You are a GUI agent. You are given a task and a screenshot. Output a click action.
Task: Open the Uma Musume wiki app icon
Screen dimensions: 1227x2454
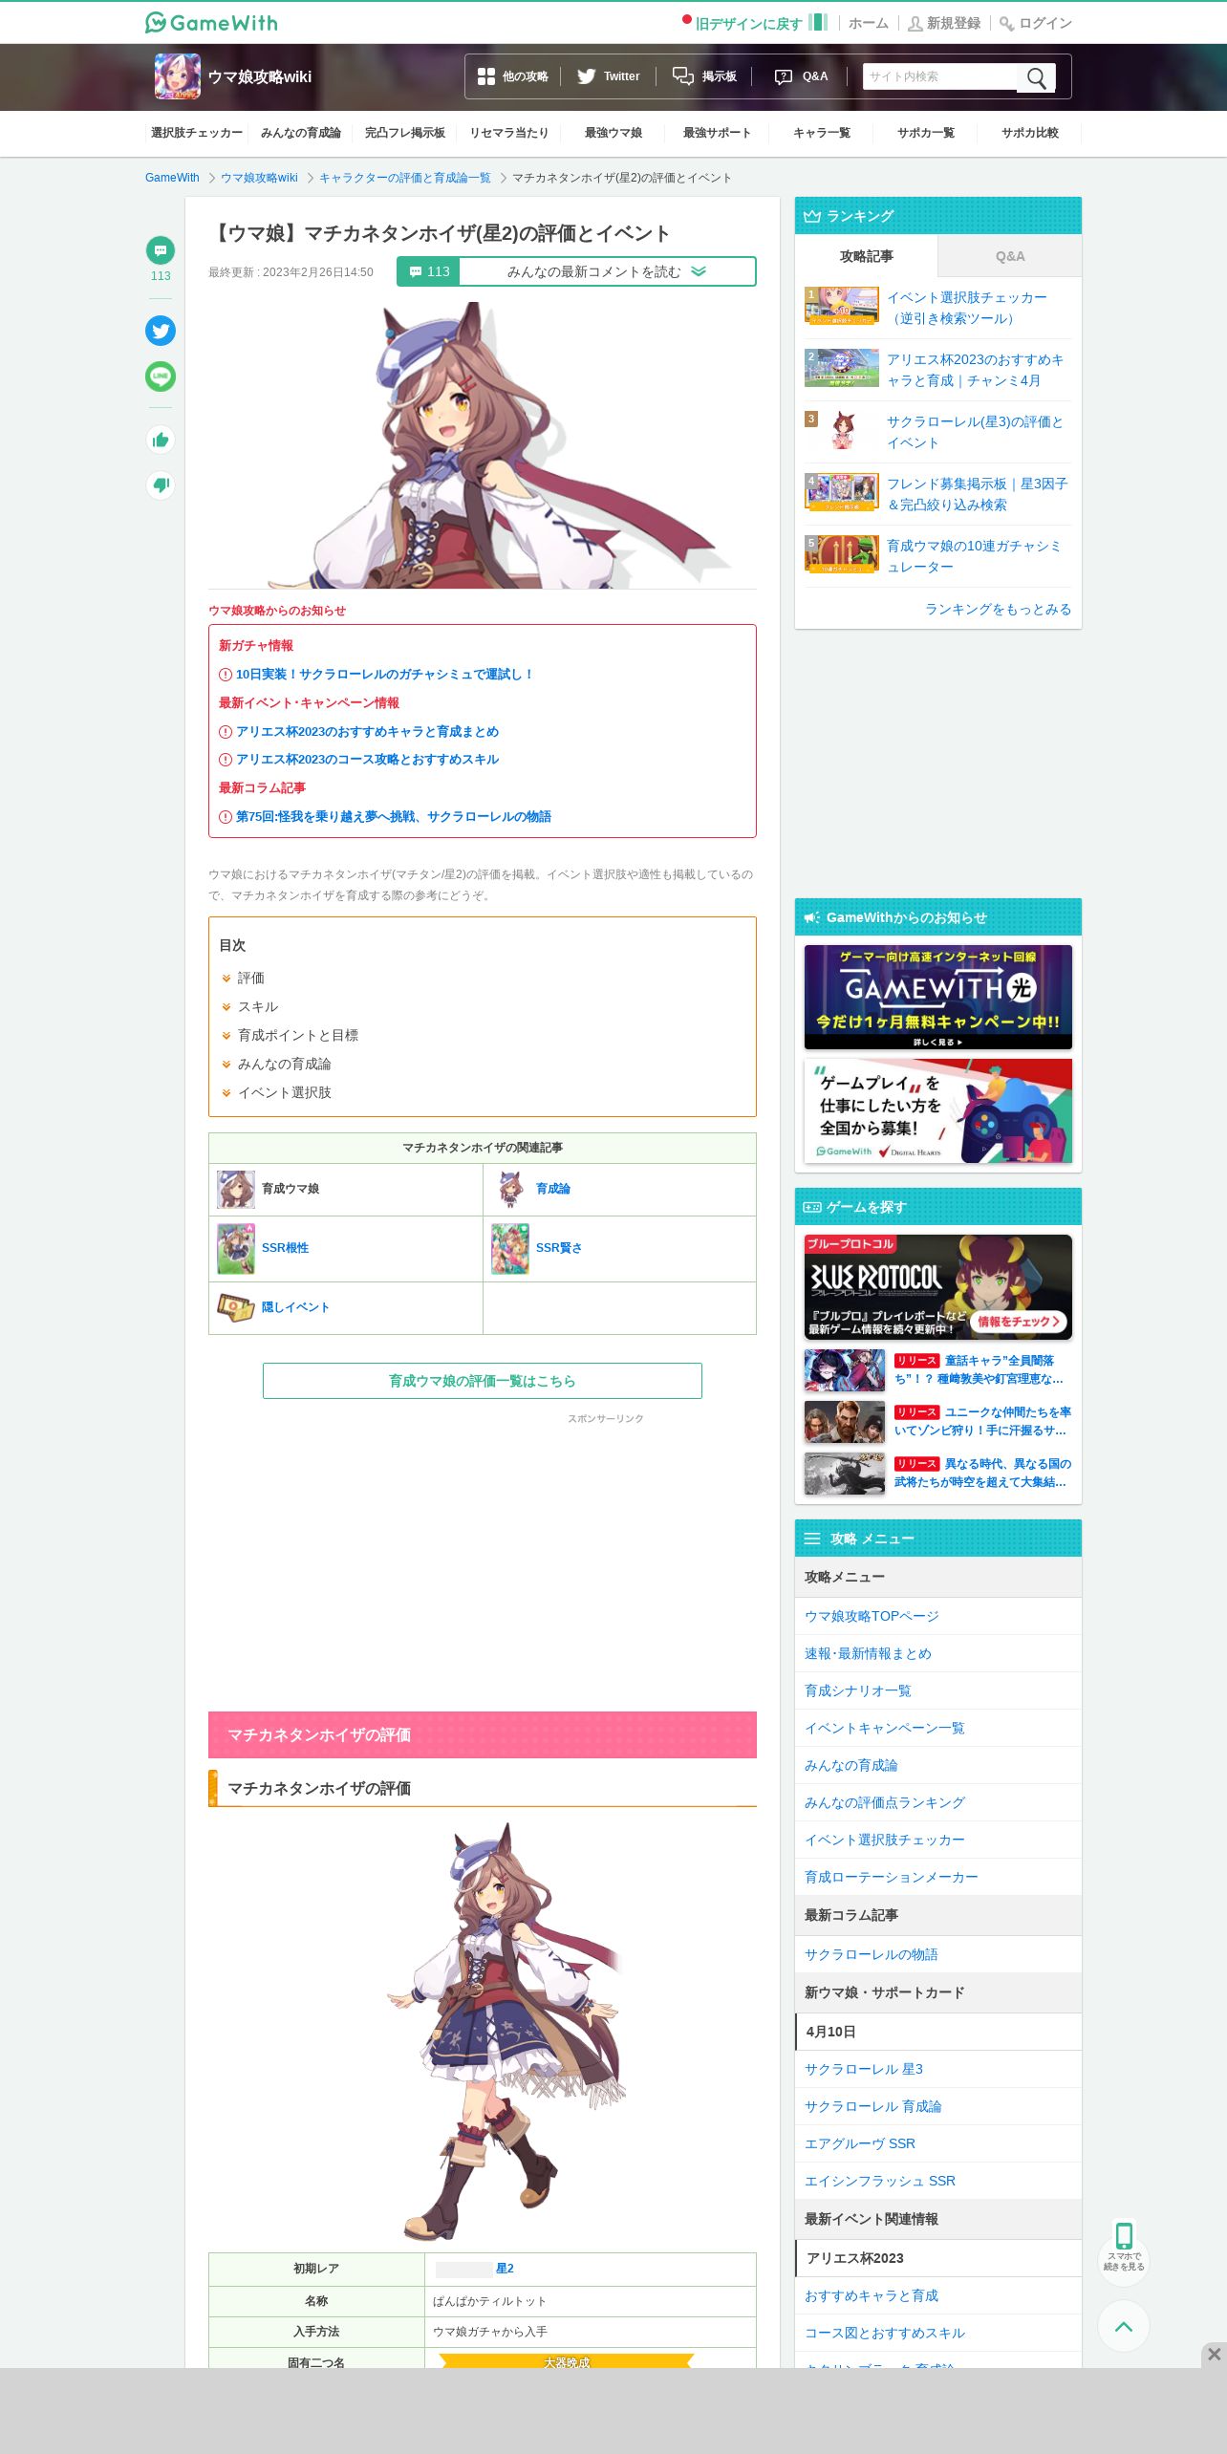[x=177, y=76]
